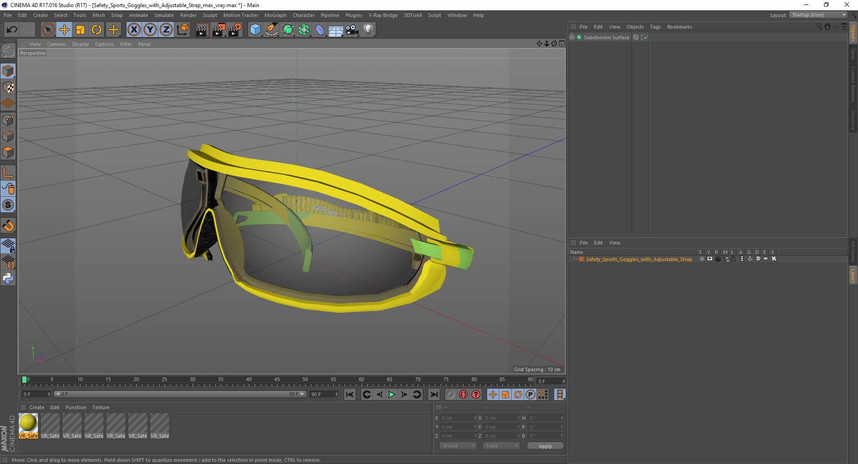Toggle Z axis lock

click(166, 30)
